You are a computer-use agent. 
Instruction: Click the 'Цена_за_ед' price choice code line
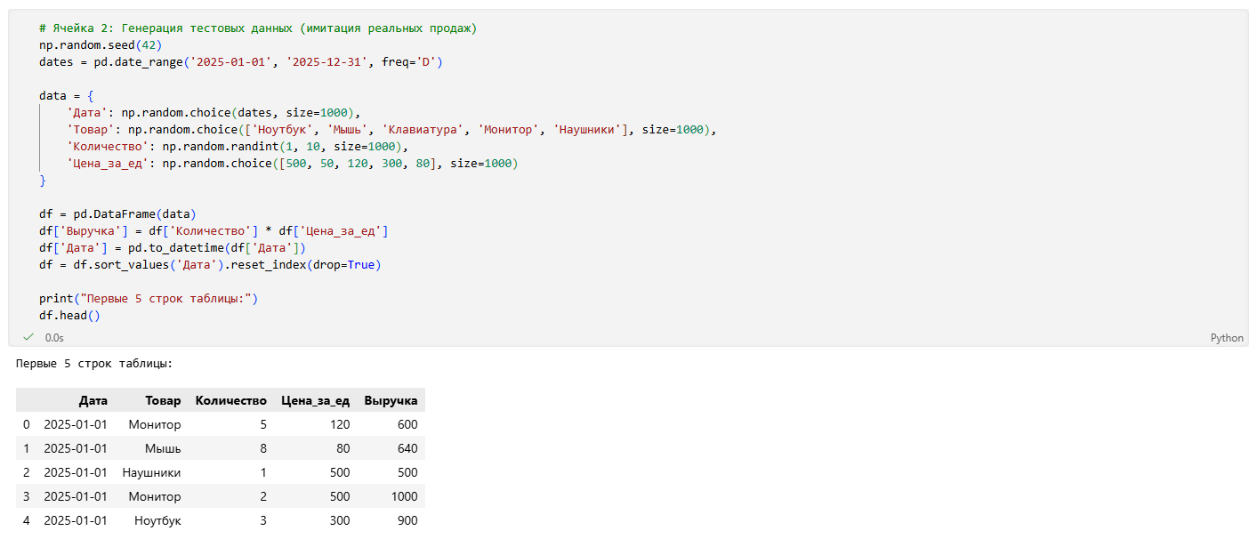(292, 164)
